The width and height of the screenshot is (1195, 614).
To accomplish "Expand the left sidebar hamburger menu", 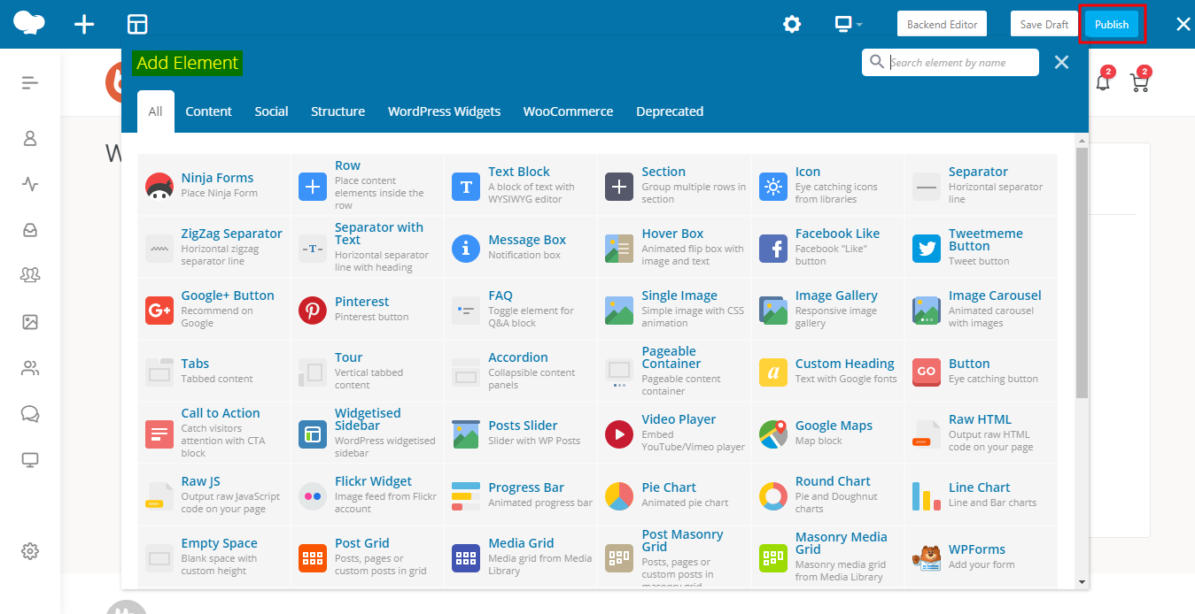I will pyautogui.click(x=30, y=82).
